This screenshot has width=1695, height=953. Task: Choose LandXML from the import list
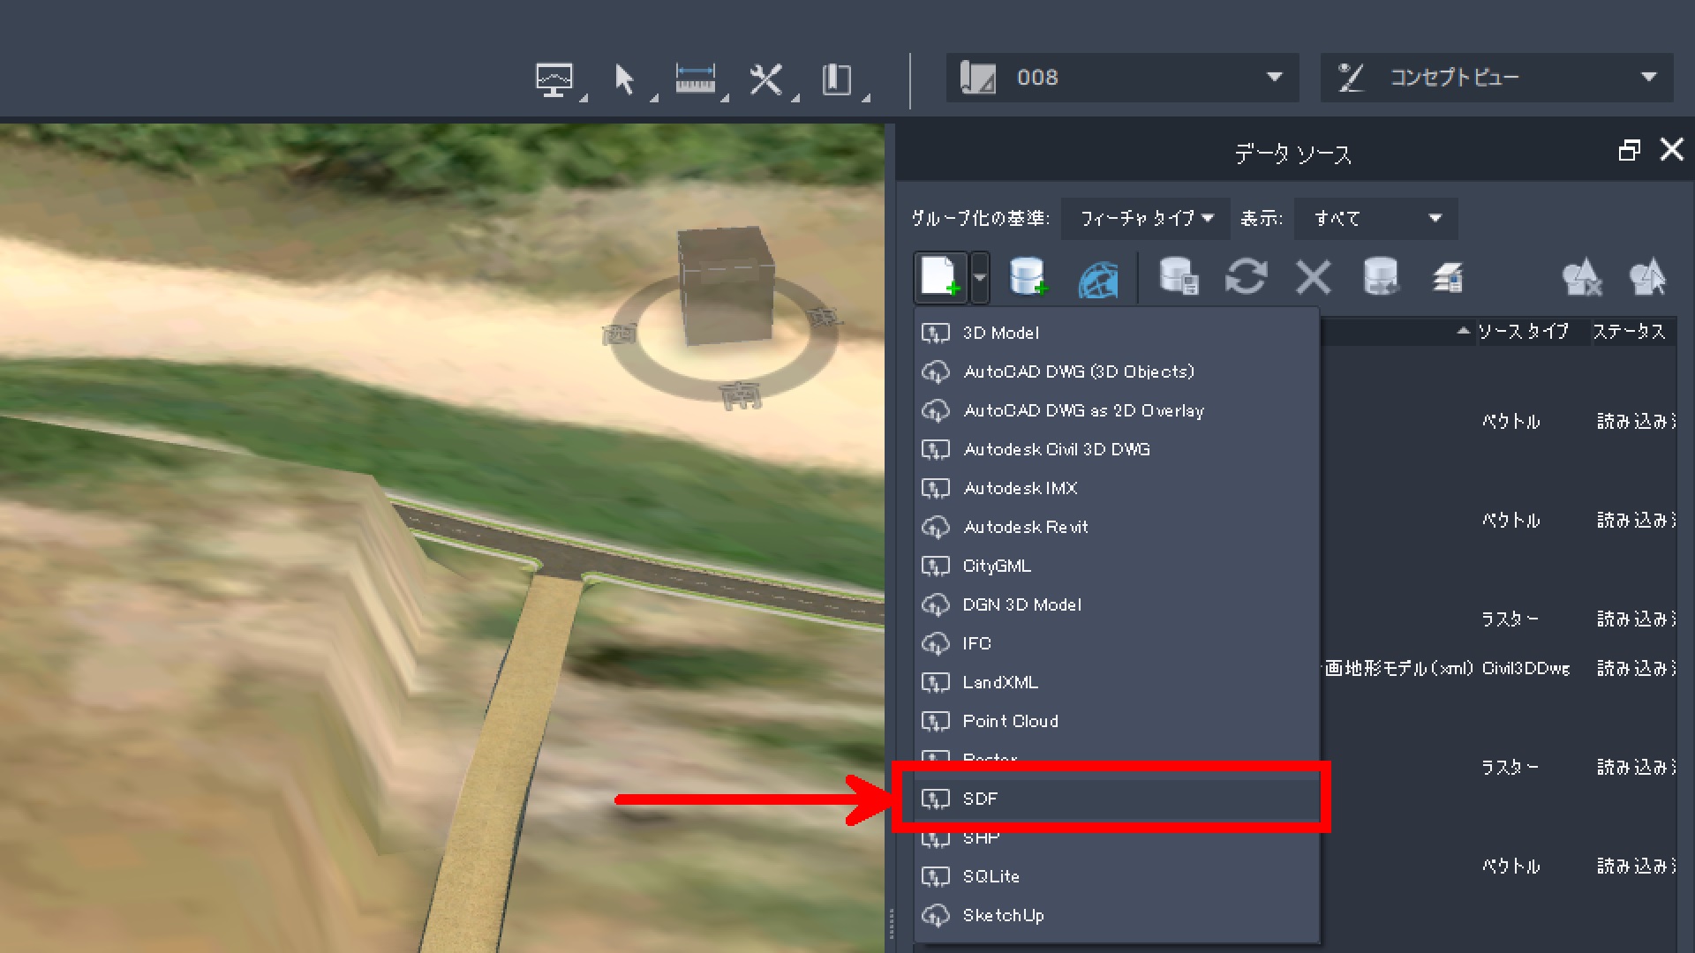tap(1117, 682)
